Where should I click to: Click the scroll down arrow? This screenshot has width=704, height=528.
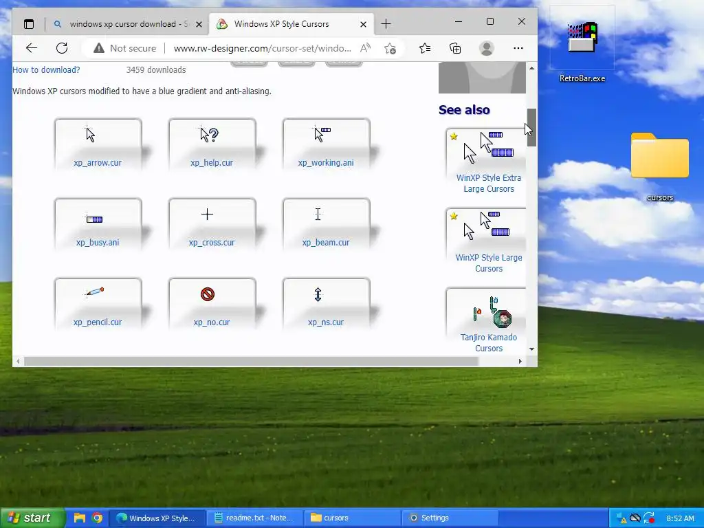531,349
